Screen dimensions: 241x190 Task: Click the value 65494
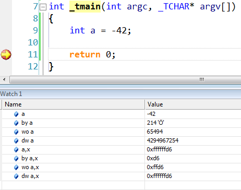[155, 132]
